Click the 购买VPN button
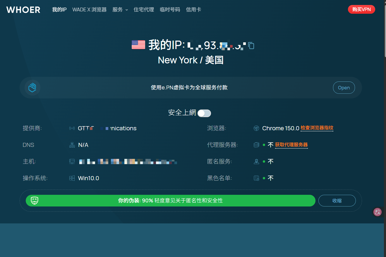386x257 pixels. [x=361, y=9]
